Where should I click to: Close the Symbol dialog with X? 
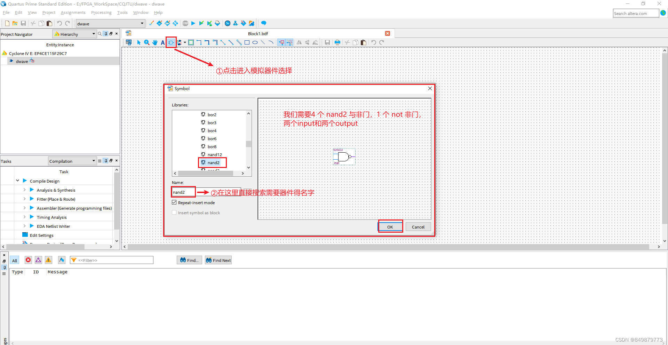pyautogui.click(x=430, y=88)
